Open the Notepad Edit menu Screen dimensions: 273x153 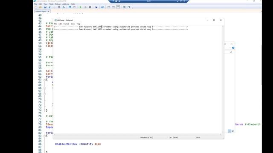click(60, 24)
